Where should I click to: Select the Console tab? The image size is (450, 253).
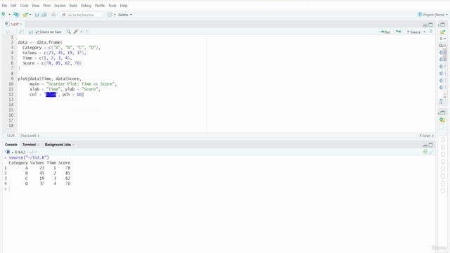click(11, 145)
